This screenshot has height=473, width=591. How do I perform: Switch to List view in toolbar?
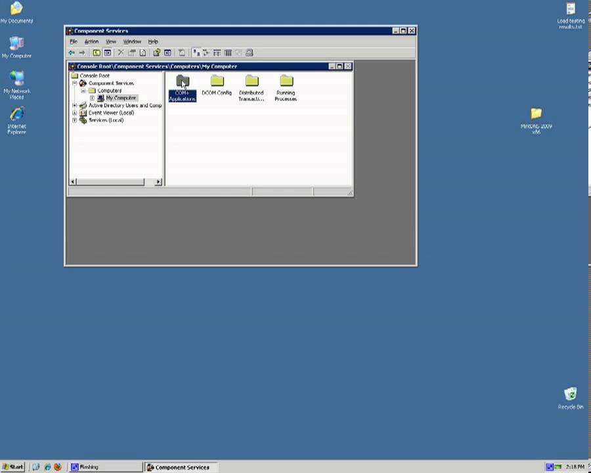217,53
